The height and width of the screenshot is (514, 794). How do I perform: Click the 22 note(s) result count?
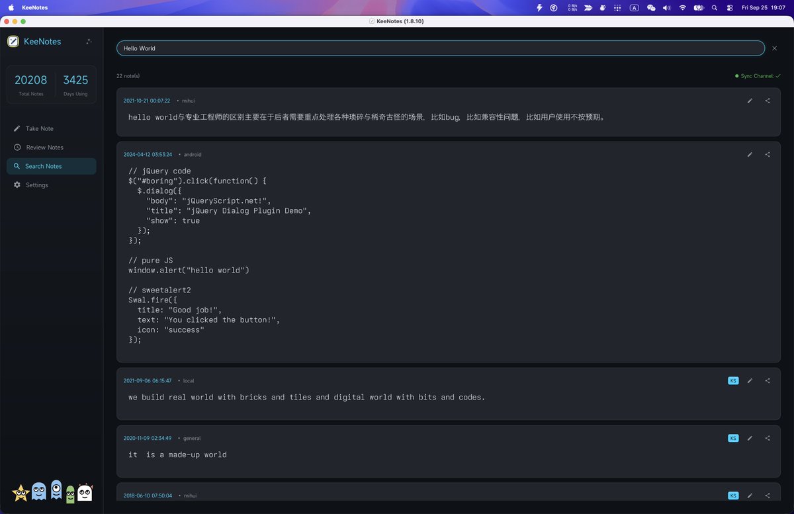pos(128,76)
